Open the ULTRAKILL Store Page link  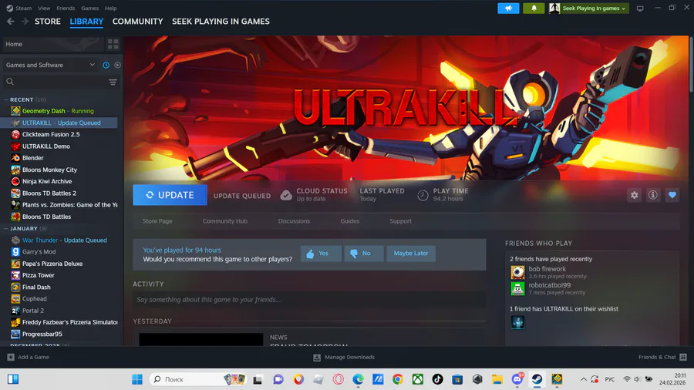(x=157, y=221)
